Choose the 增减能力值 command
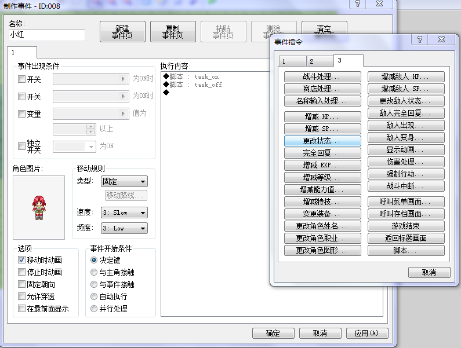Viewport: 461px width, 348px height. 322,189
